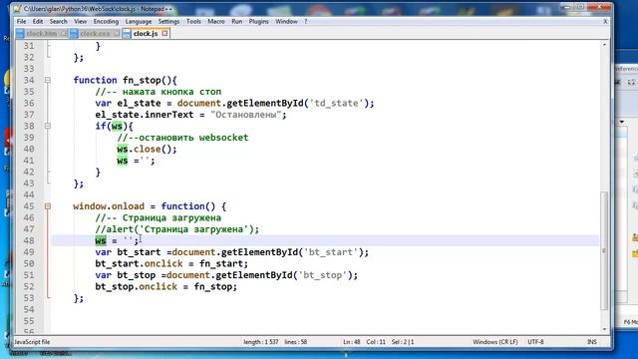Click the editor scrollbar down arrow
The width and height of the screenshot is (638, 359).
click(x=604, y=329)
